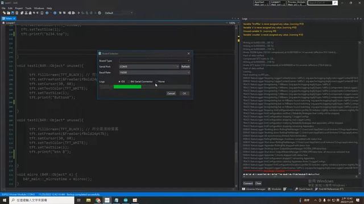The image size is (364, 204).
Task: Click the New project toolbar icon
Action: tap(4, 13)
